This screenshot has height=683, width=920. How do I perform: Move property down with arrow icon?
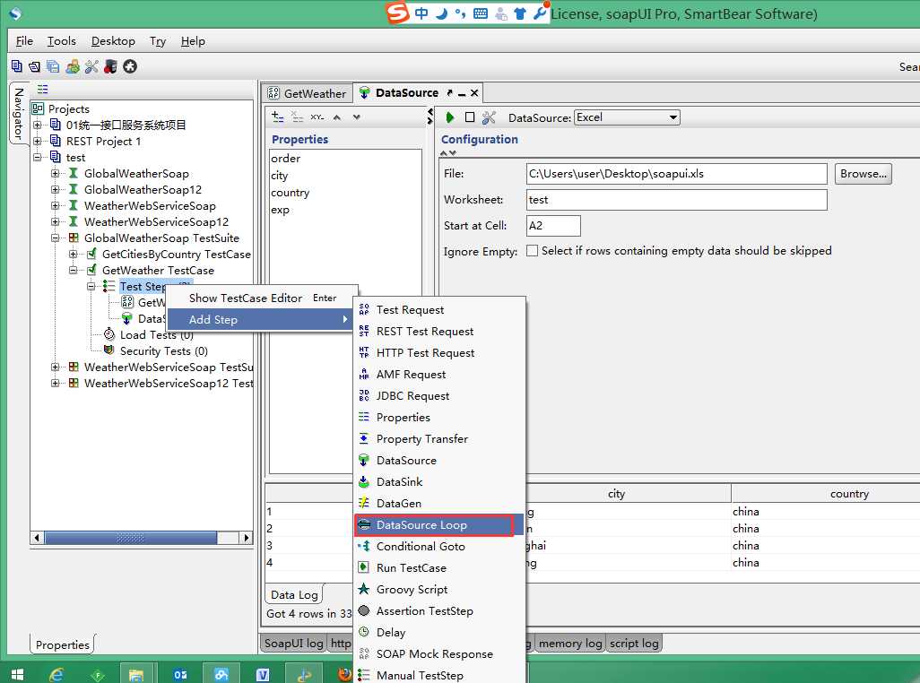coord(356,117)
